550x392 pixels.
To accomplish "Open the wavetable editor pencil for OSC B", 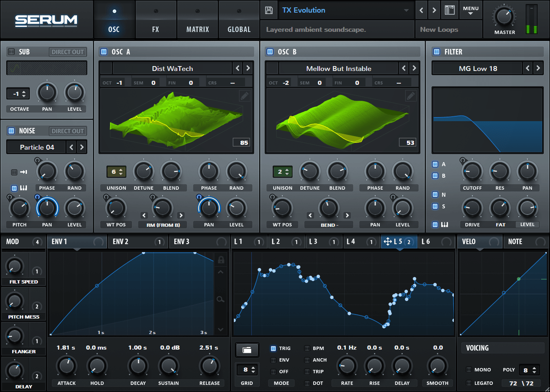I will click(410, 95).
